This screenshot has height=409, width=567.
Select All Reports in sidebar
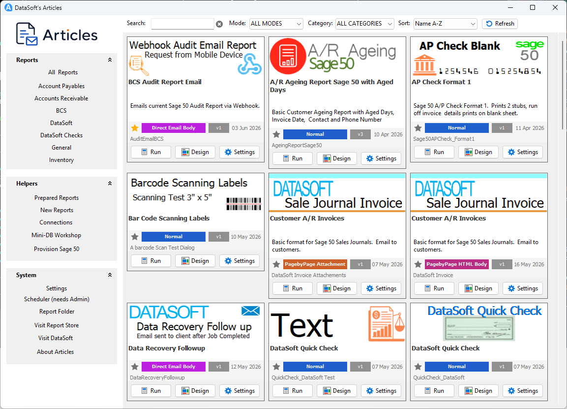click(63, 72)
